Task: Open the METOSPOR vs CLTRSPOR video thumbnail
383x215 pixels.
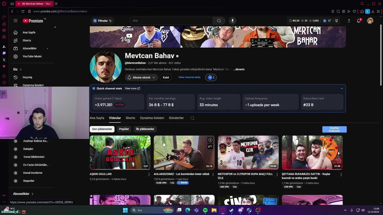Action: point(248,153)
